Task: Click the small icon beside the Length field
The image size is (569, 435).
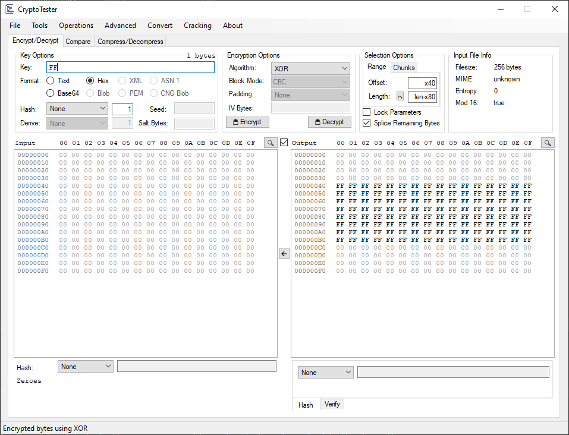Action: tap(400, 96)
